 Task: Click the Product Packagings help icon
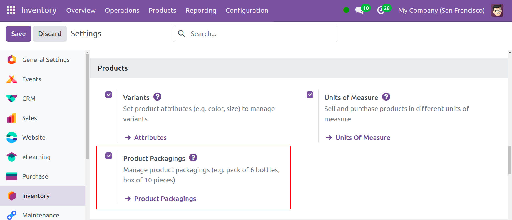click(193, 158)
